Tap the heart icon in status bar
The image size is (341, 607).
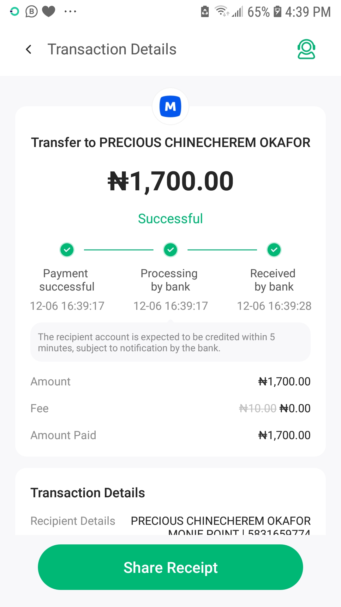[49, 12]
